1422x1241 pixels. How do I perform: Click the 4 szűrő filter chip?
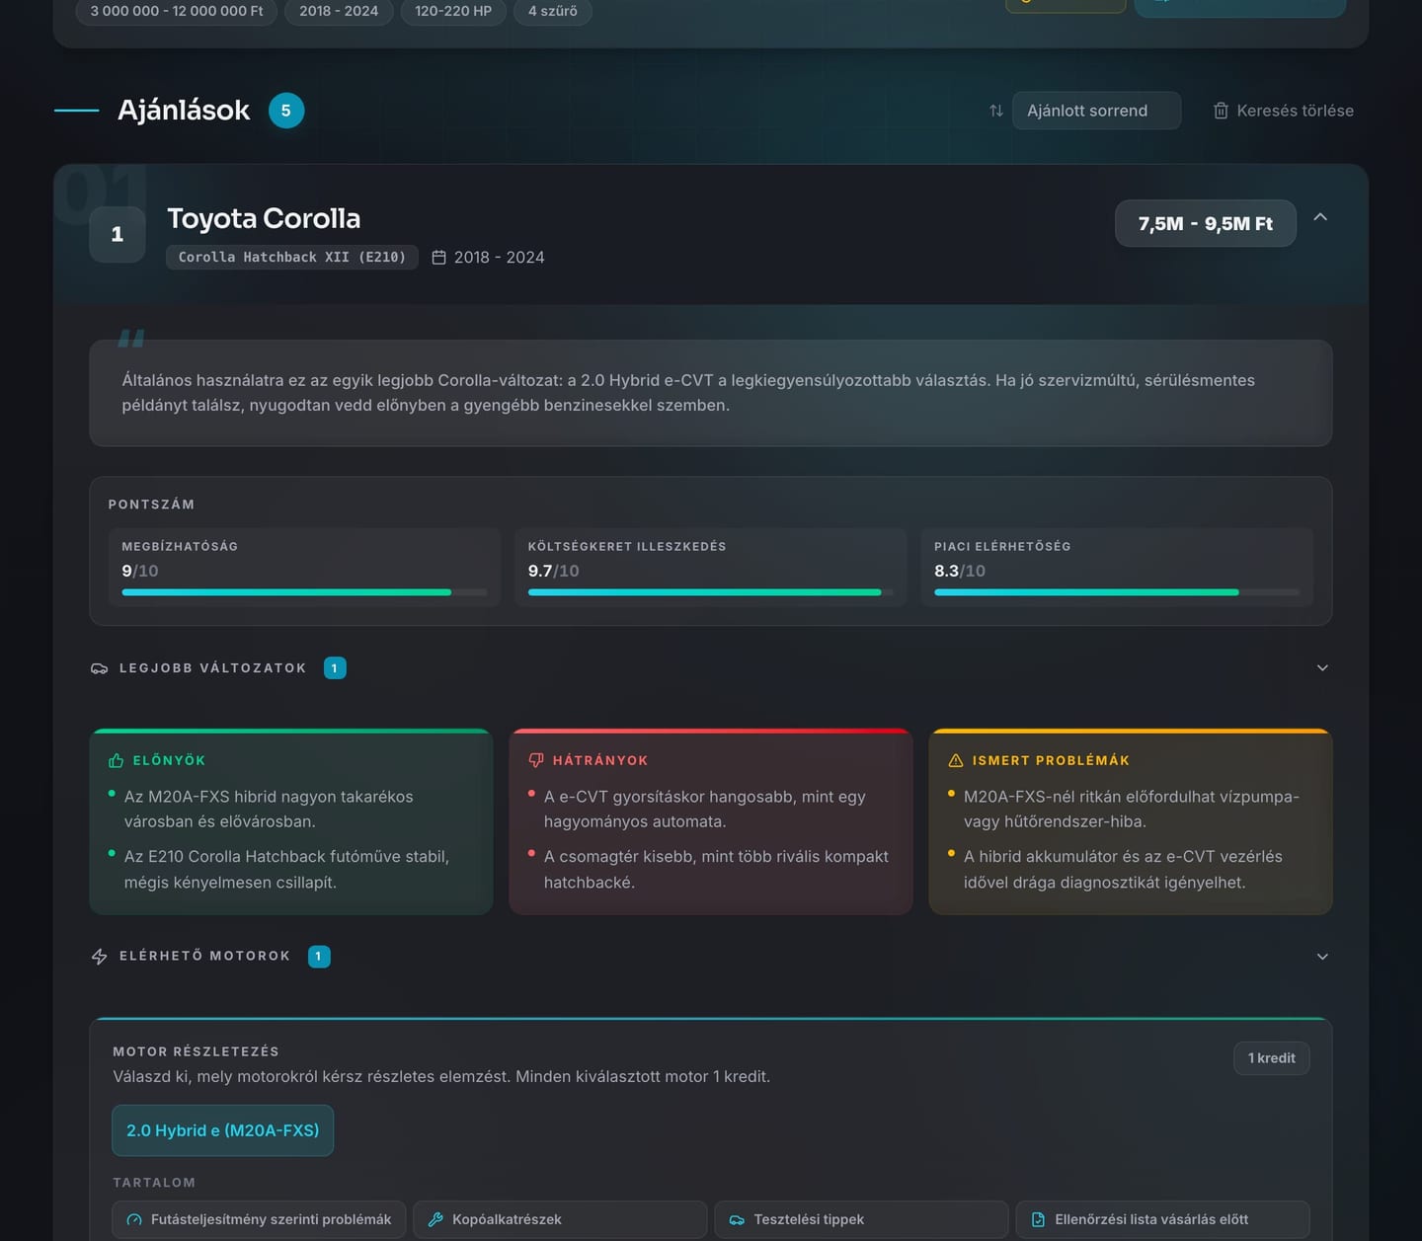point(553,11)
